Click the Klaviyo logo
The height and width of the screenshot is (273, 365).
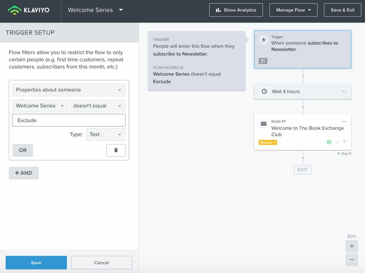click(x=28, y=10)
